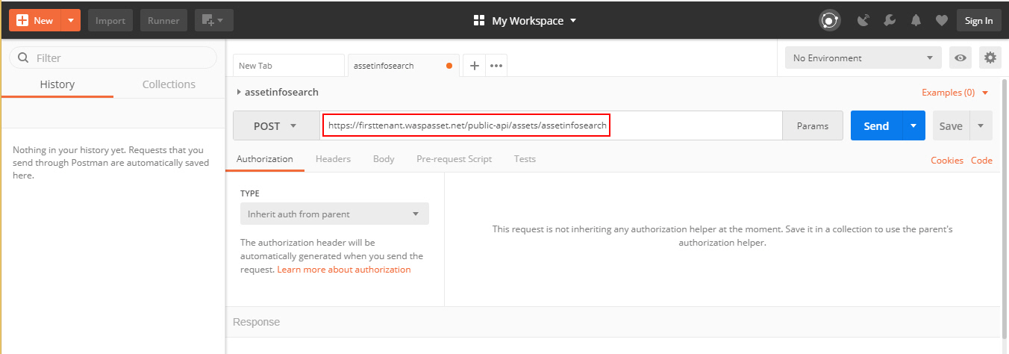Click the environment quick look eye icon
Image resolution: width=1009 pixels, height=354 pixels.
pyautogui.click(x=960, y=58)
